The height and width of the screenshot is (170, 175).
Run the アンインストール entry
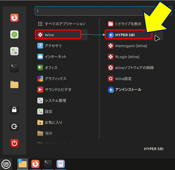tap(134, 90)
